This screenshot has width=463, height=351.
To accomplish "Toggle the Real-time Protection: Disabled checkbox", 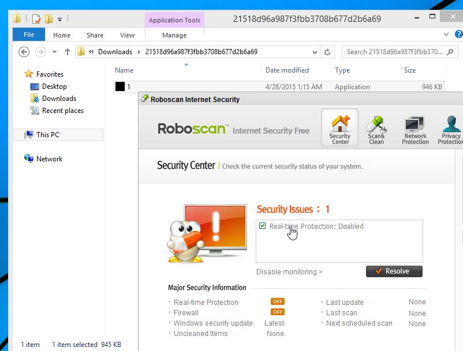I will [262, 226].
